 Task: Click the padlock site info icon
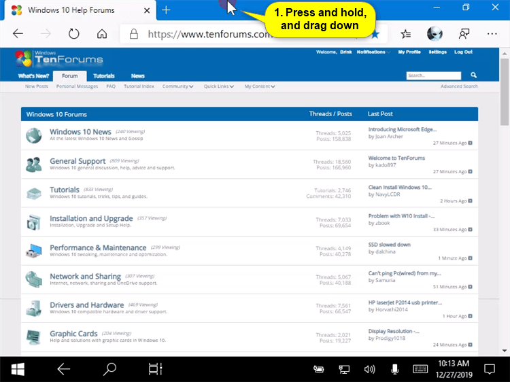pos(134,34)
